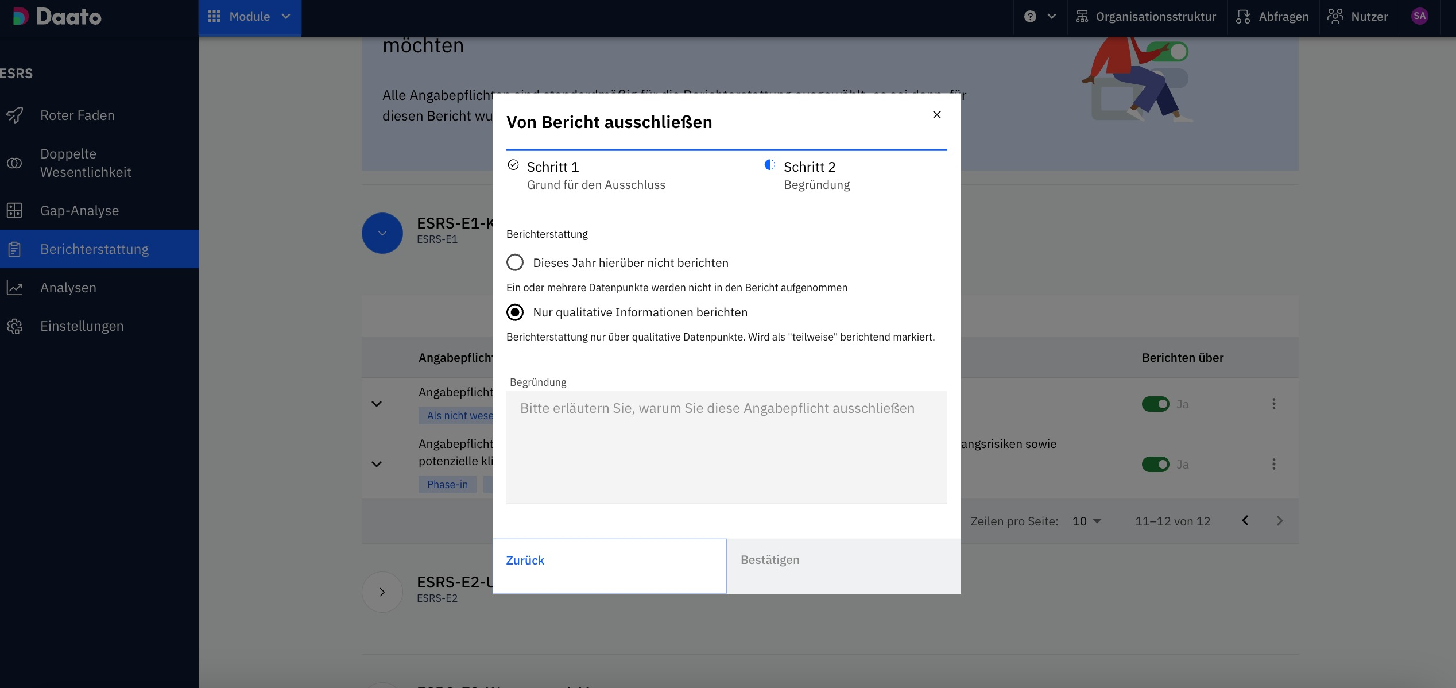Expand the ESRS-E2 section chevron

click(x=382, y=592)
